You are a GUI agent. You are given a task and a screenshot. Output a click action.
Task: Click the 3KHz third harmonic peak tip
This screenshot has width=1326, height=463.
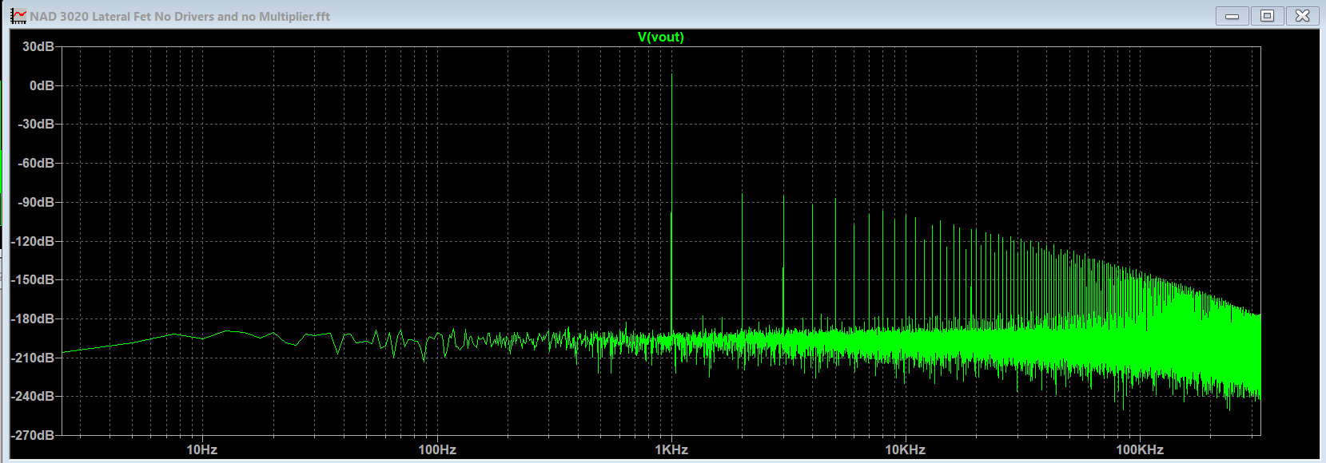(x=783, y=196)
